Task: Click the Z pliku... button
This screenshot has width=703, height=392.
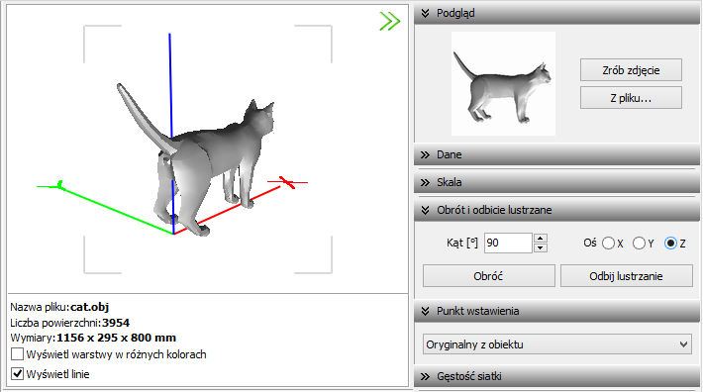Action: [x=631, y=98]
